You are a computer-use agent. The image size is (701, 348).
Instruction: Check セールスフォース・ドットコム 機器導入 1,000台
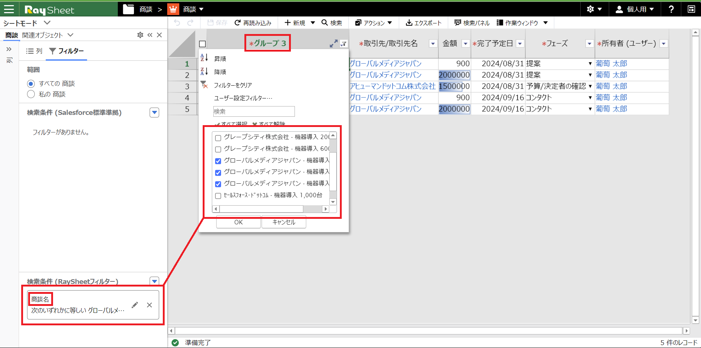click(x=218, y=196)
